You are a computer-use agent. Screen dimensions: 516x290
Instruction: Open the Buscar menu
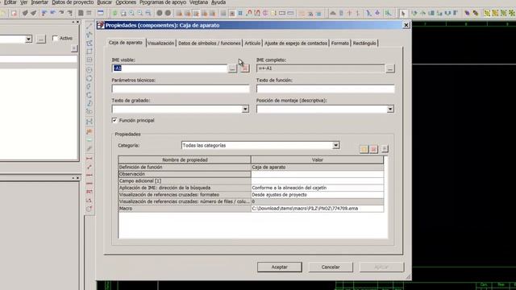click(105, 2)
